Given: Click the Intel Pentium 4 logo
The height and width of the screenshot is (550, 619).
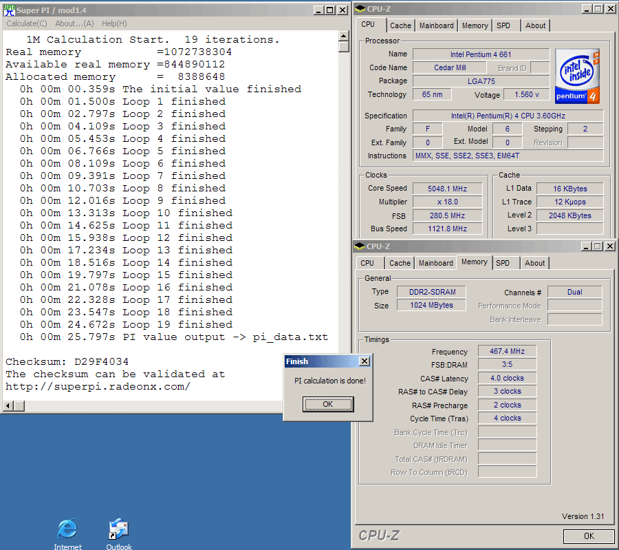Looking at the screenshot, I should coord(577,74).
